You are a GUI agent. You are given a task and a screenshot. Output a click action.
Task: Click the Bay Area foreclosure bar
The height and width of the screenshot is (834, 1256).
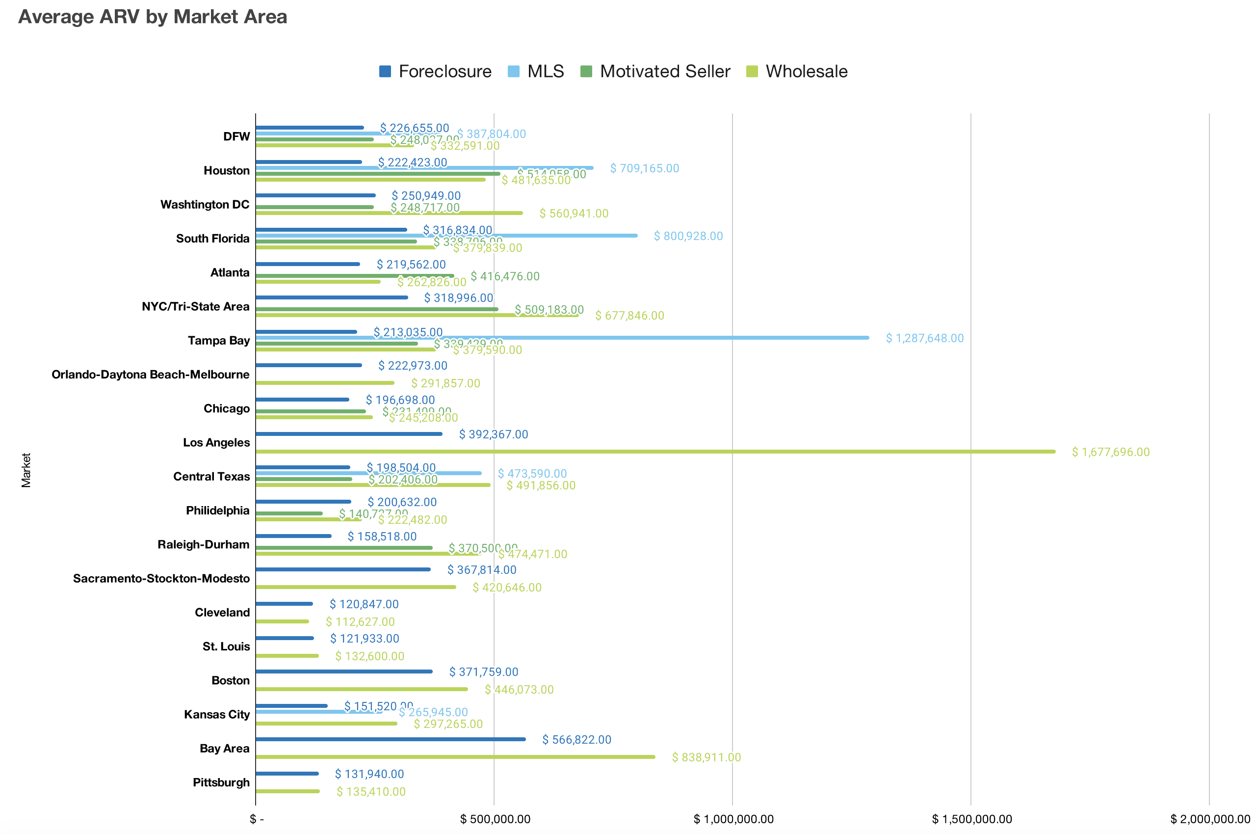(x=390, y=739)
